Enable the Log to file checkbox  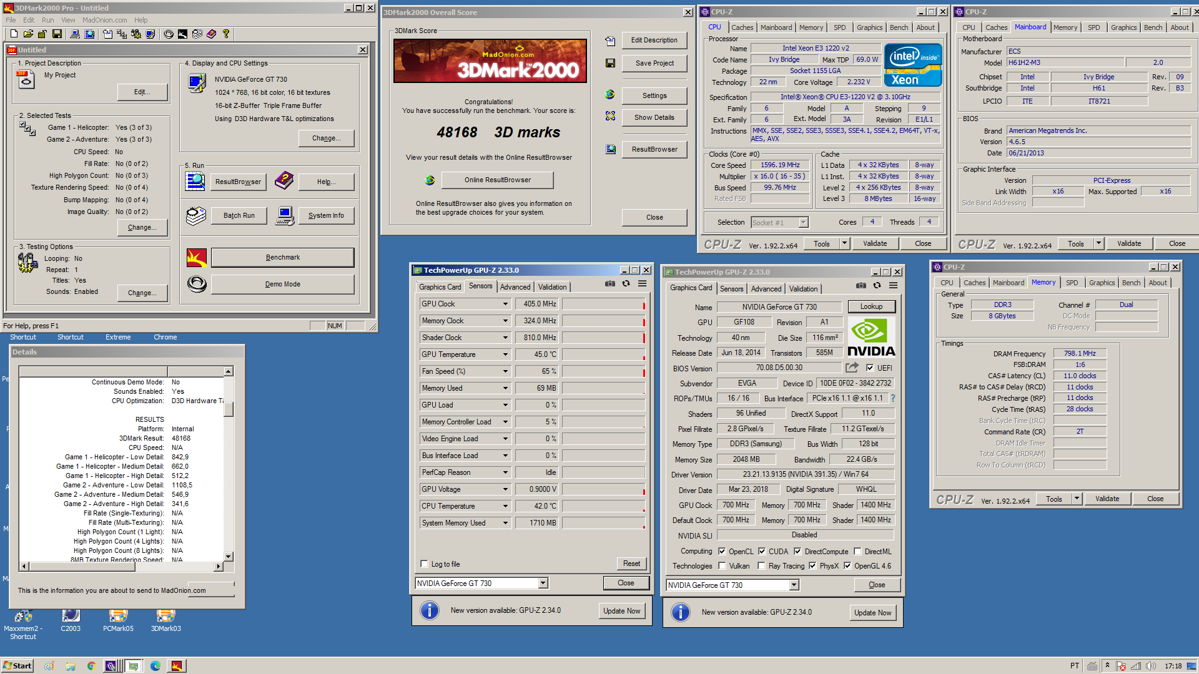click(x=425, y=564)
